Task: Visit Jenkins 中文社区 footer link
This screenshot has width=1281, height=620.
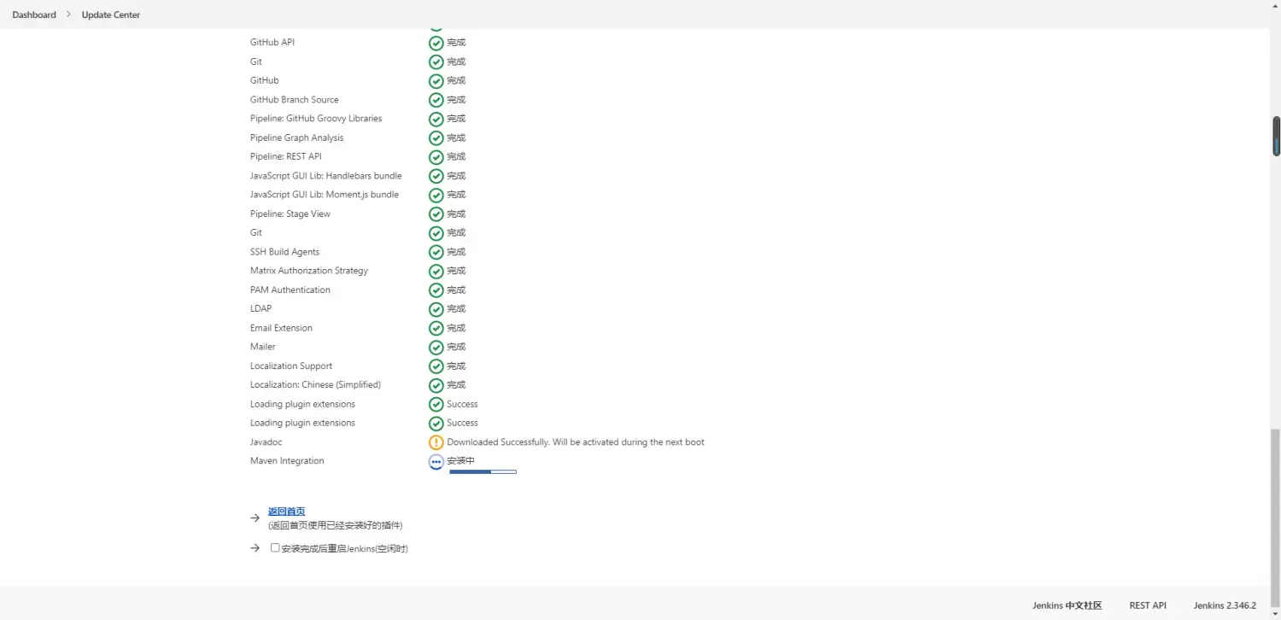Action: tap(1067, 605)
